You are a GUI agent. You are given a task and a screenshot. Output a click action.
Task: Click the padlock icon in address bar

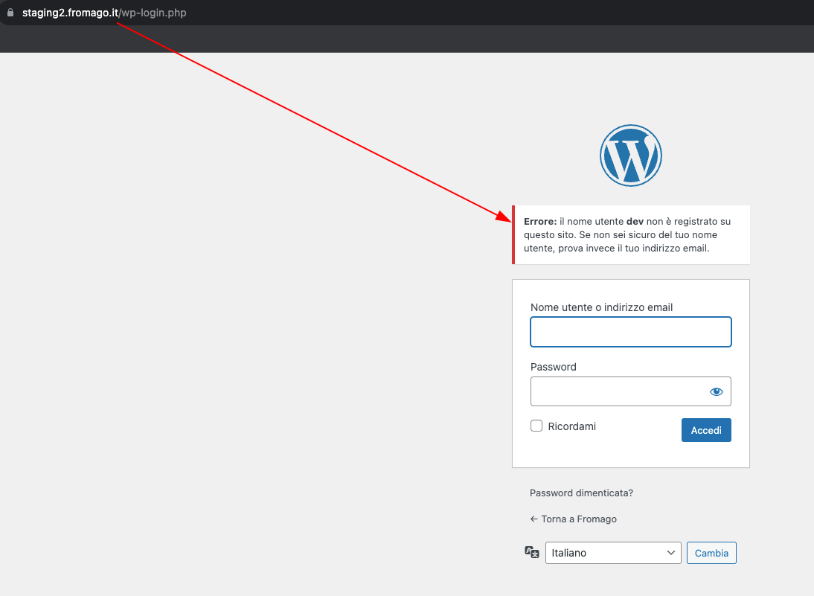point(10,13)
